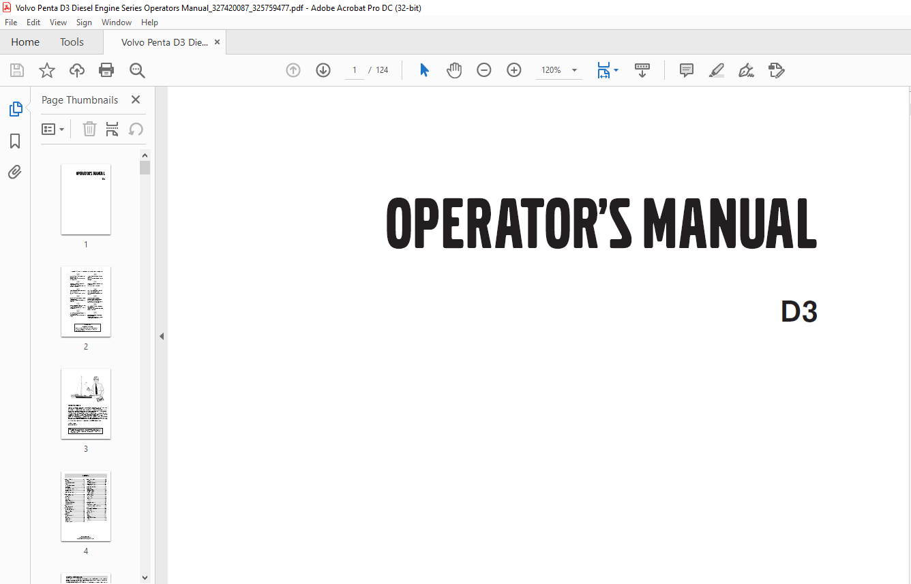Select page 3 thumbnail

click(x=86, y=403)
